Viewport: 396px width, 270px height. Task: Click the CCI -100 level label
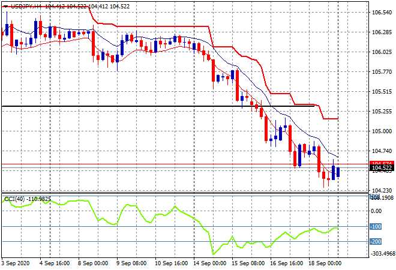click(x=376, y=227)
